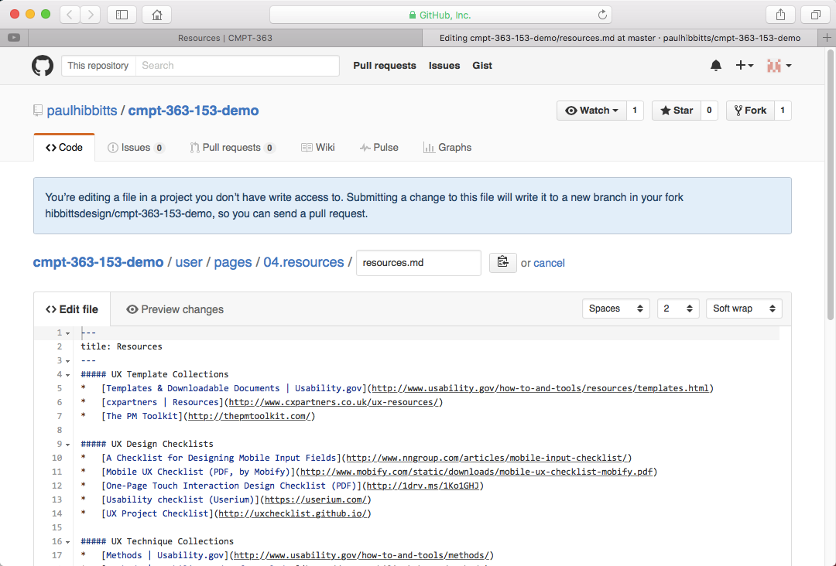Click the page vertical scrollbar
The width and height of the screenshot is (836, 566).
pos(830,184)
